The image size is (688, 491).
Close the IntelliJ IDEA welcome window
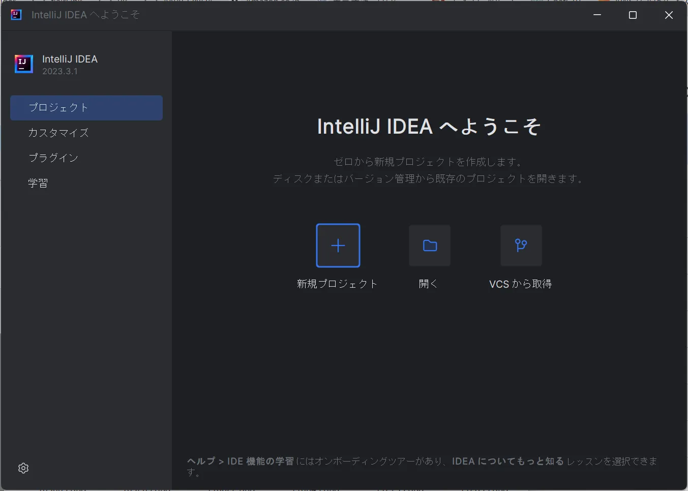click(x=669, y=15)
